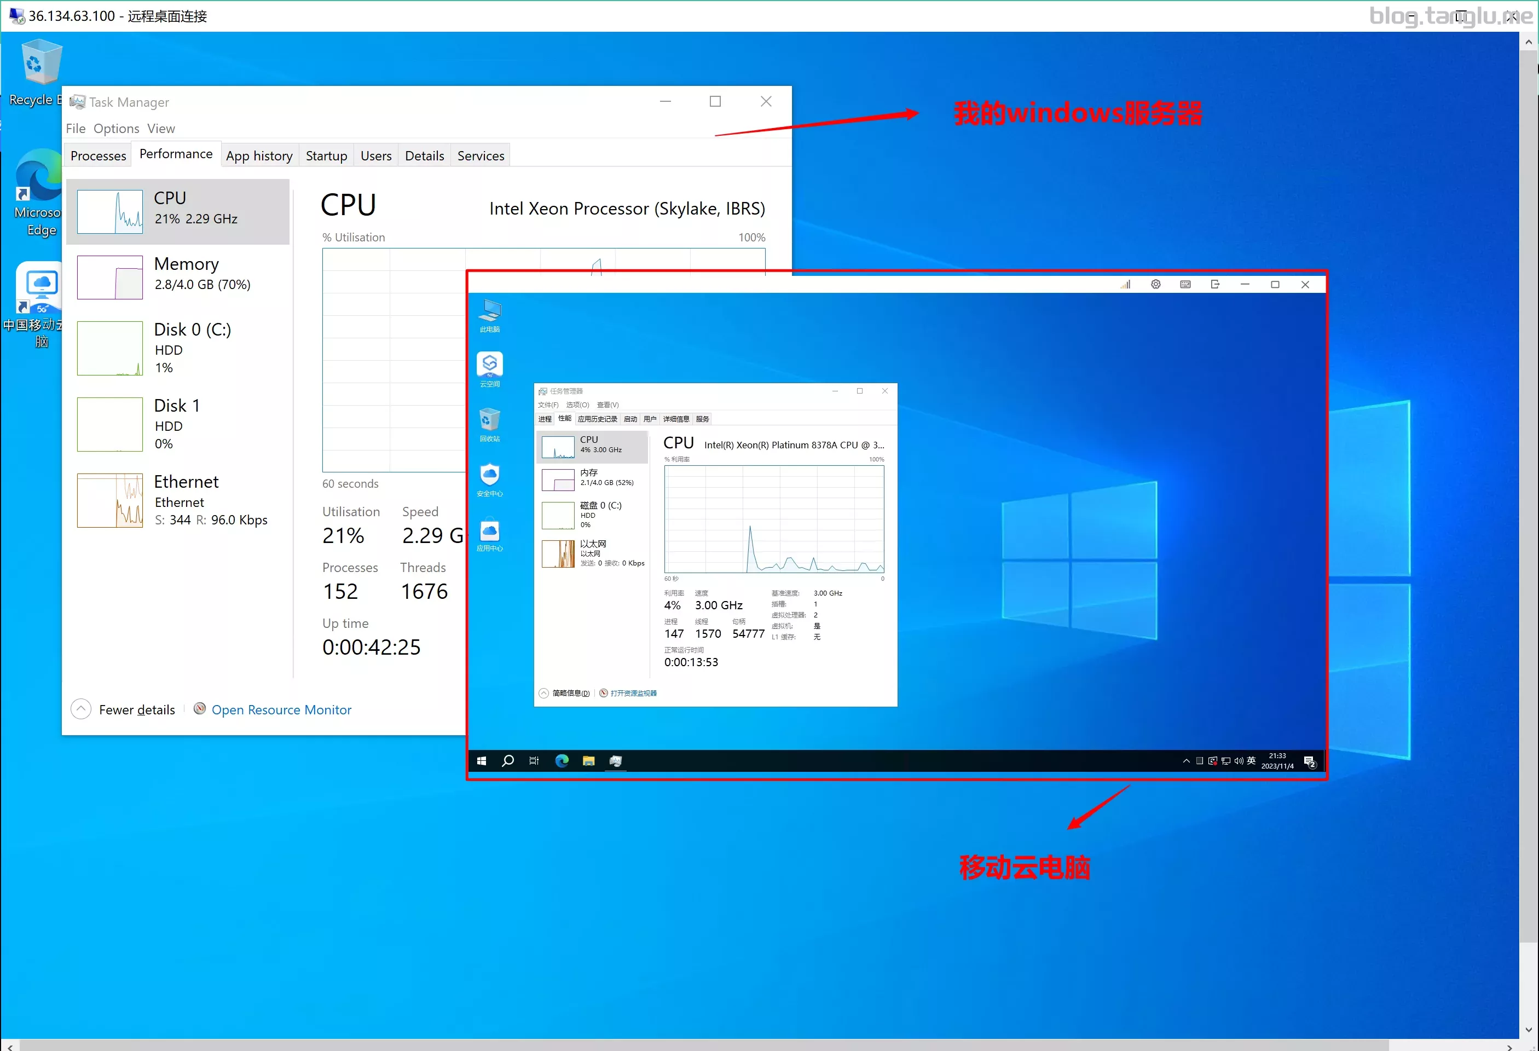Image resolution: width=1539 pixels, height=1051 pixels.
Task: Switch to Processes tab in Task Manager
Action: coord(97,155)
